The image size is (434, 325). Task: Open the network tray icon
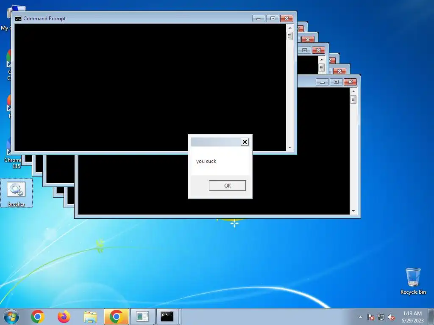tap(381, 317)
